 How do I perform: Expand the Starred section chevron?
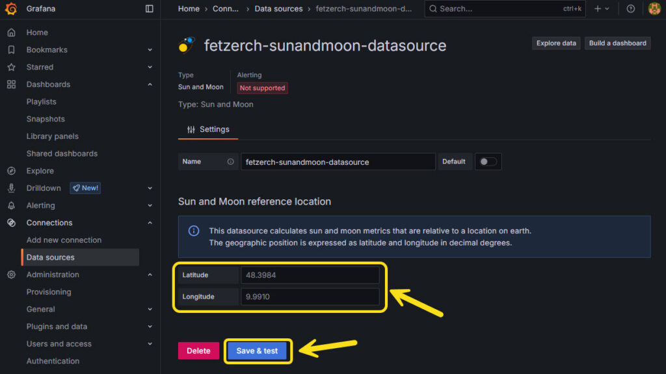coord(150,67)
